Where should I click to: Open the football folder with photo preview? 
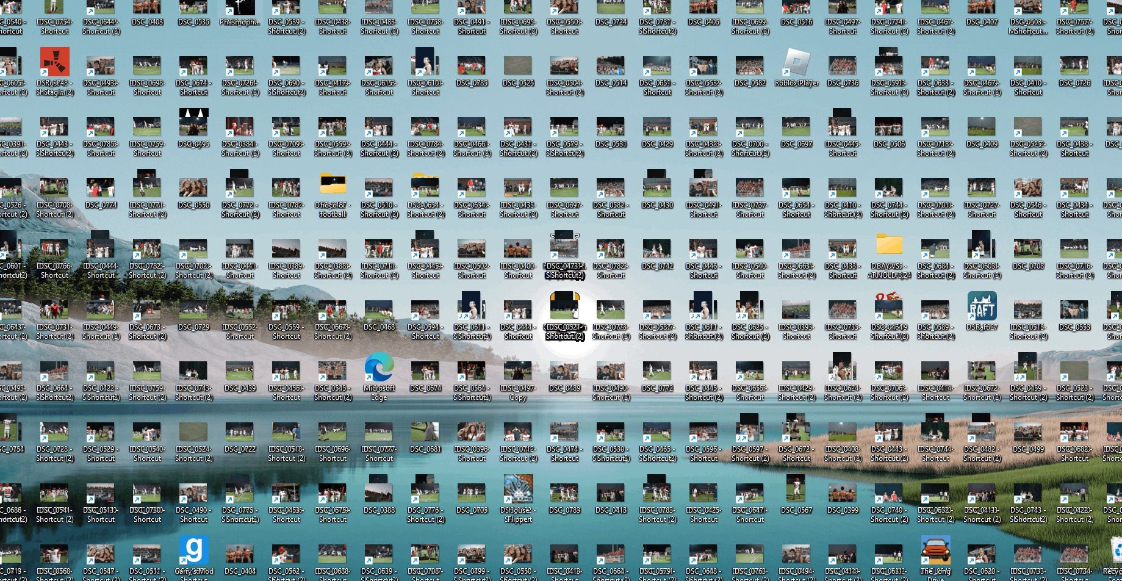click(x=333, y=185)
